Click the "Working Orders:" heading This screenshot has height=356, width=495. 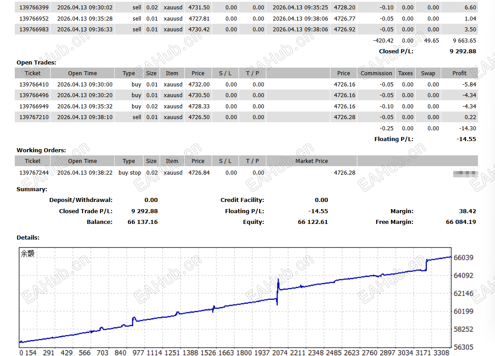pyautogui.click(x=41, y=150)
